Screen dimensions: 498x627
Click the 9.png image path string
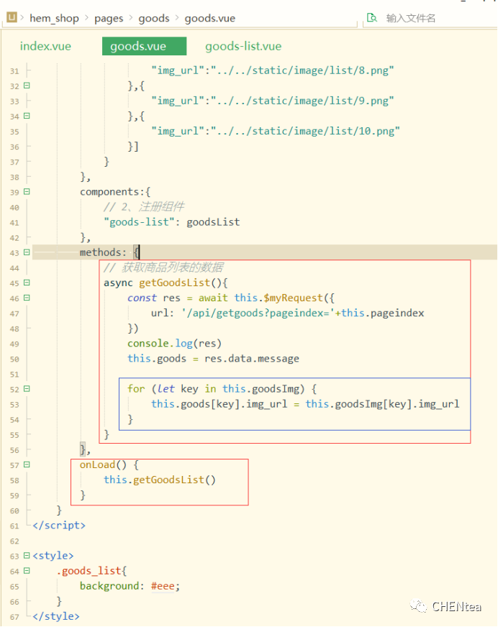tap(303, 101)
